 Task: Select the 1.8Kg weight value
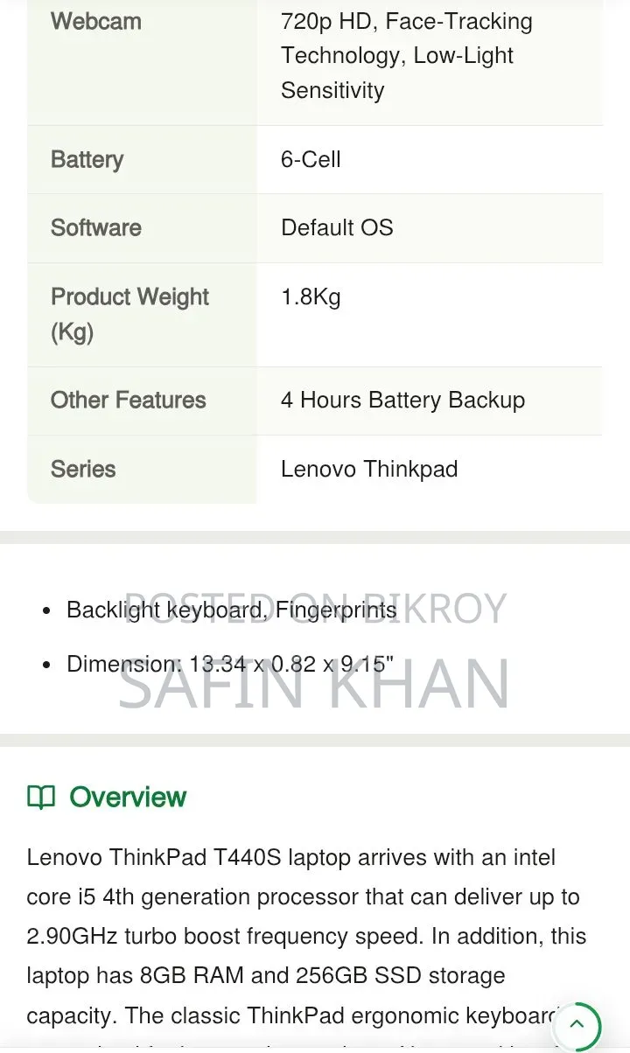pyautogui.click(x=311, y=296)
